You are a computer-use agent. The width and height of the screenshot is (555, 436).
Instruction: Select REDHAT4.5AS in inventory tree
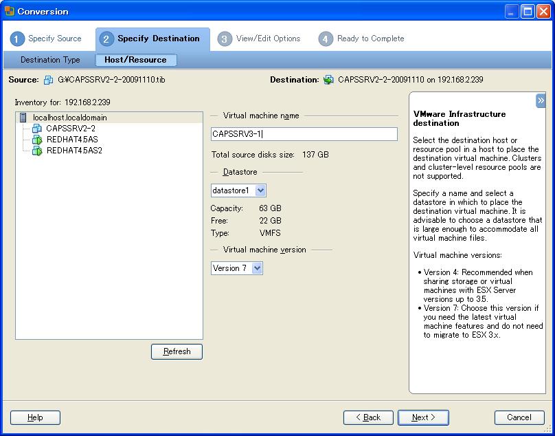72,140
